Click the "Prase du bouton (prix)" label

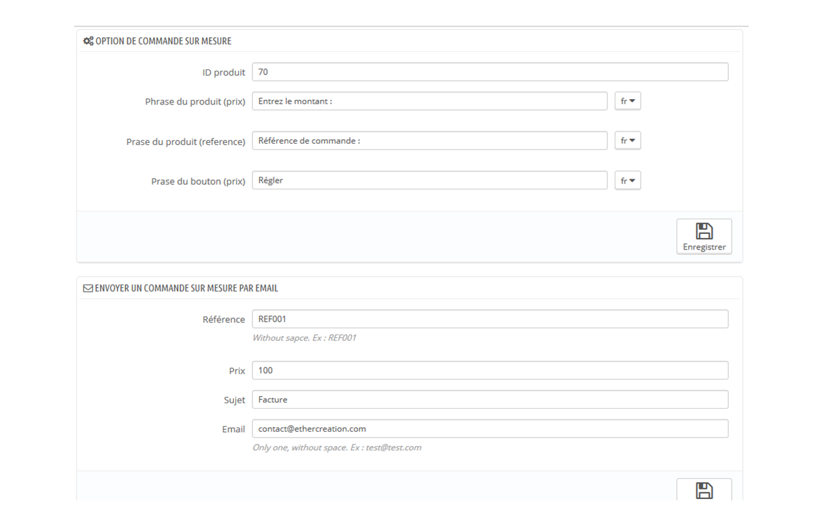(x=198, y=181)
